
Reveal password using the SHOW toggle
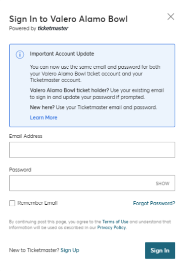[x=162, y=183]
